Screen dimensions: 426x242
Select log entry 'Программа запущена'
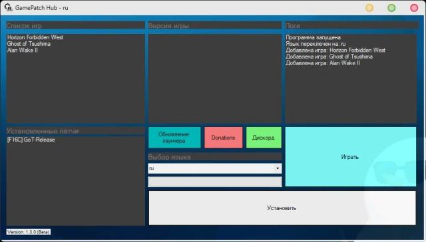tap(313, 37)
